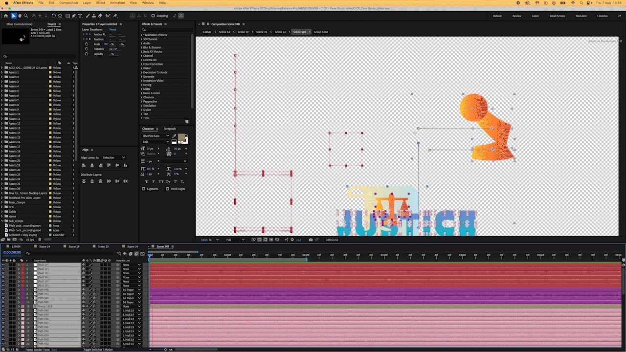Screen dimensions: 626x352
Task: Toggle the Snapping checkbox
Action: 153,16
